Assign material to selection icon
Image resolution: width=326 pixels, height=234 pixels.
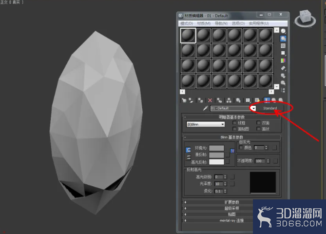[x=200, y=100]
